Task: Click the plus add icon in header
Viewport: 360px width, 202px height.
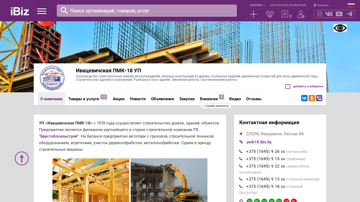Action: [254, 14]
